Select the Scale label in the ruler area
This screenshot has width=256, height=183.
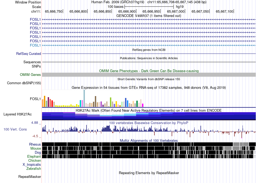pyautogui.click(x=36, y=7)
